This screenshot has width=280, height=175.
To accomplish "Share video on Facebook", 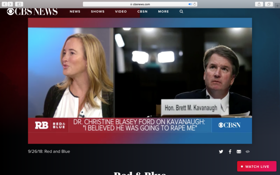I will click(230, 152).
